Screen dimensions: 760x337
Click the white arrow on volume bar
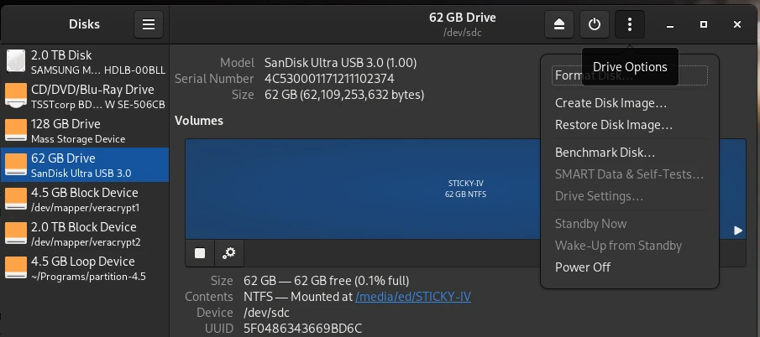[x=738, y=231]
